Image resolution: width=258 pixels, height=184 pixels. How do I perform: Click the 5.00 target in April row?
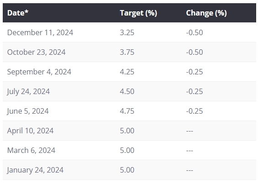click(x=127, y=131)
